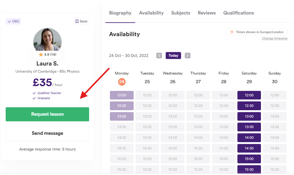Click the Graduate checkmark
The image size is (294, 175).
[34, 98]
